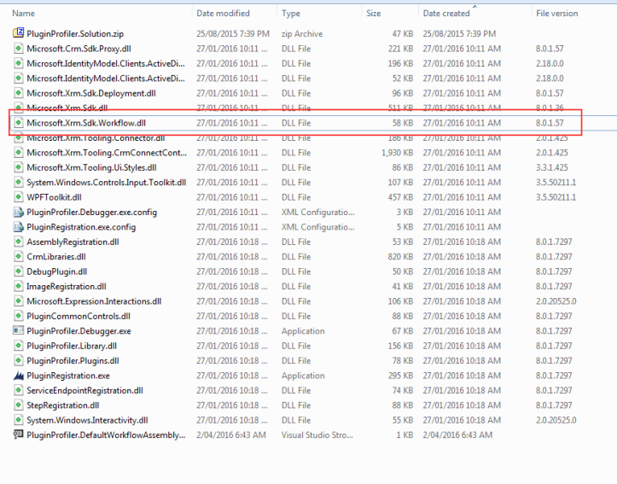617x484 pixels.
Task: Click the PluginProfiler.Library.dll file icon
Action: pyautogui.click(x=19, y=346)
